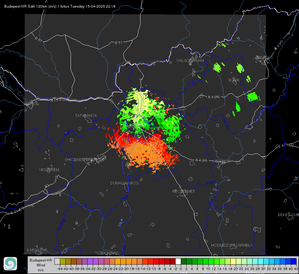The image size is (299, 274).
Task: Click the blue 'Fejer' county label
Action: (68, 133)
